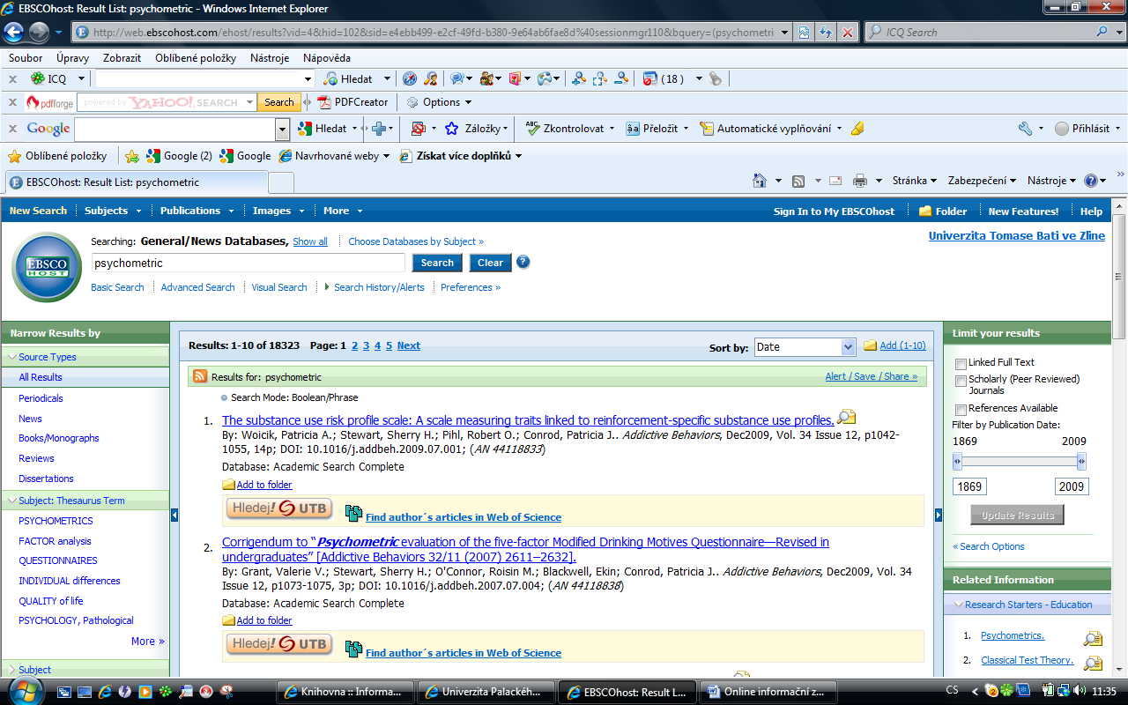Image resolution: width=1128 pixels, height=705 pixels.
Task: Click the browser Help question mark icon
Action: (1091, 181)
